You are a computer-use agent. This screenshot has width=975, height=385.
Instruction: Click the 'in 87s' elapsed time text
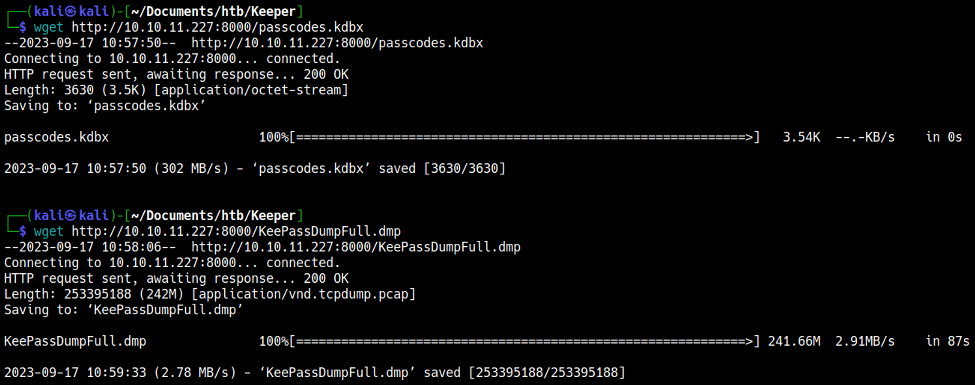(947, 341)
